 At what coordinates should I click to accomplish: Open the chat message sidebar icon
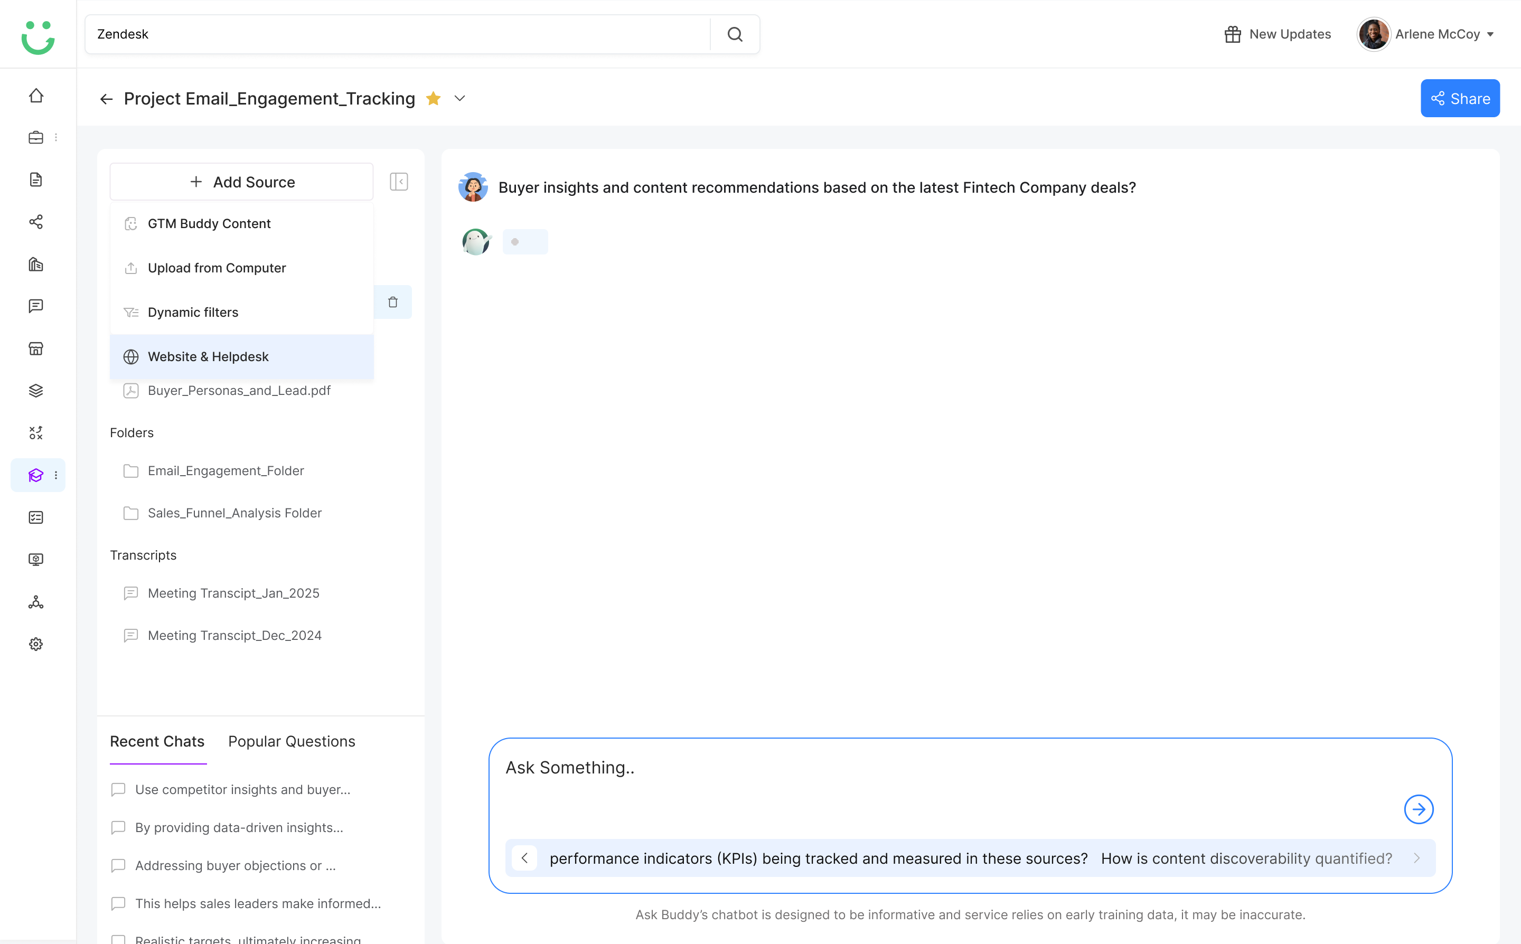point(36,306)
